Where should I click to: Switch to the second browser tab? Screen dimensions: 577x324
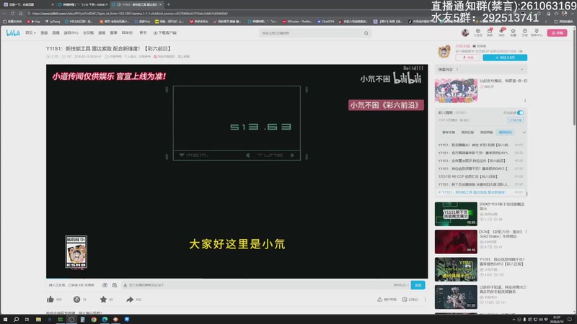pos(83,4)
